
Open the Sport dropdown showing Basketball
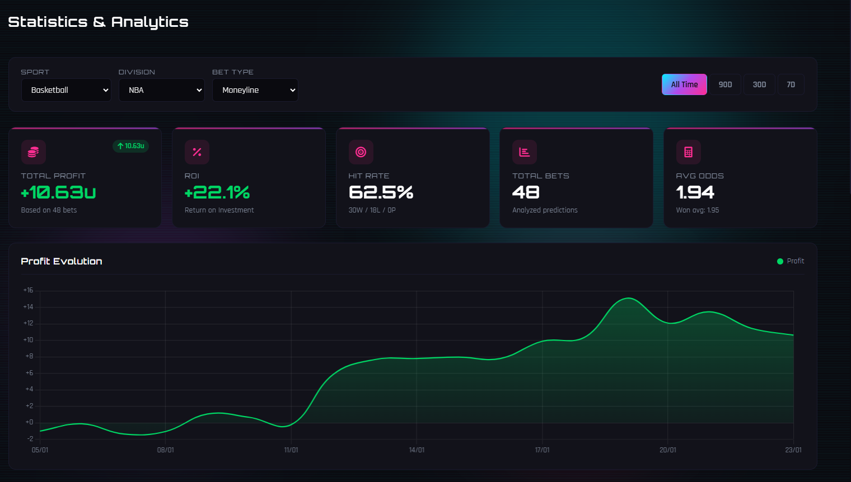tap(66, 90)
